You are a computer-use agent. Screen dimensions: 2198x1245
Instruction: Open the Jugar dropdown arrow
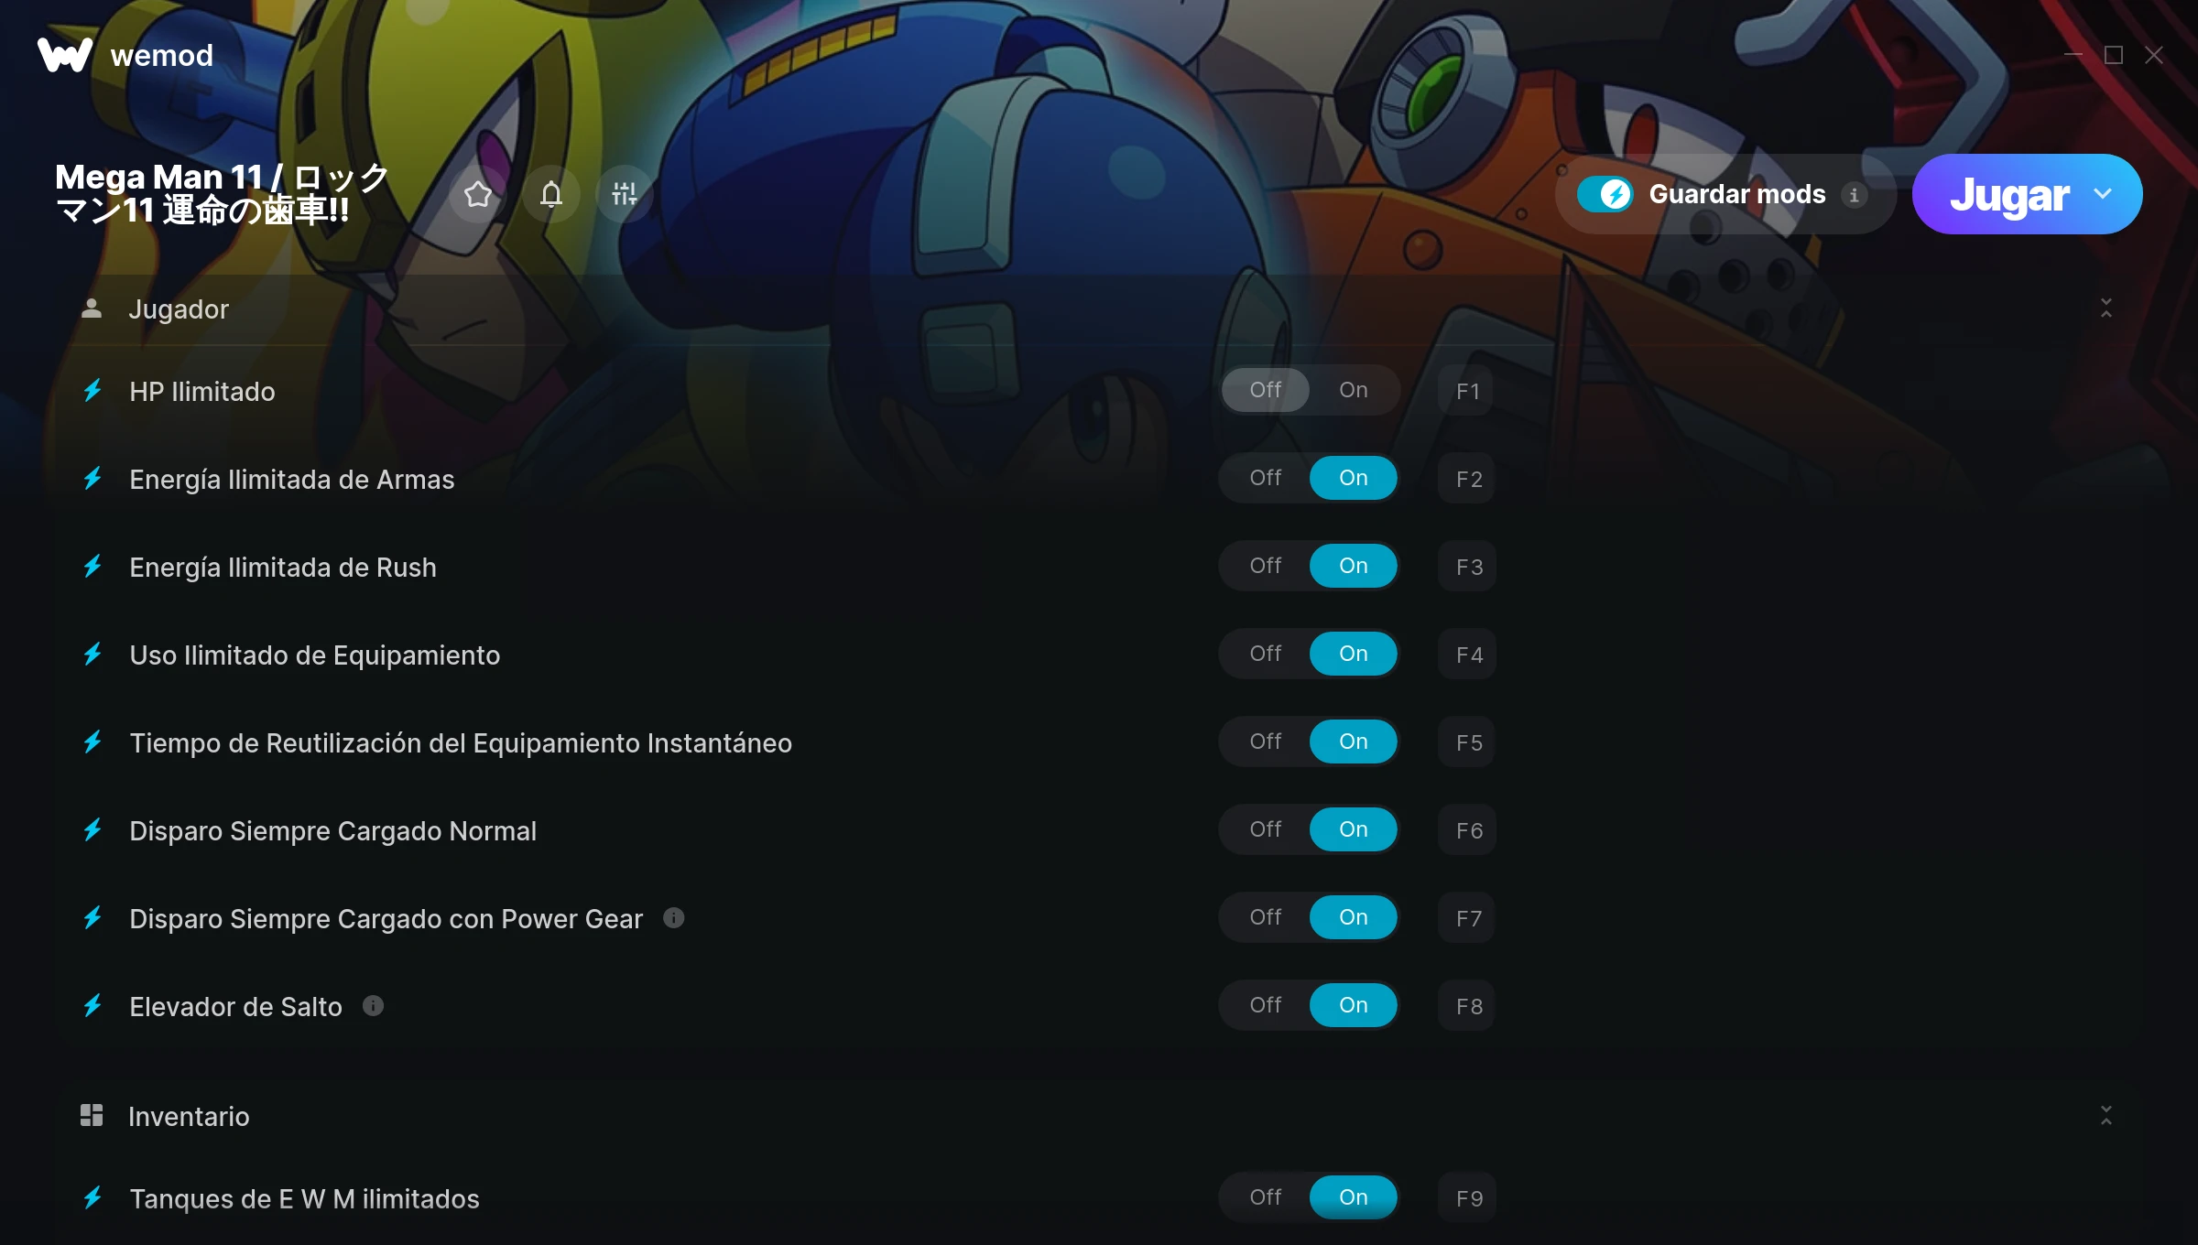(2104, 194)
